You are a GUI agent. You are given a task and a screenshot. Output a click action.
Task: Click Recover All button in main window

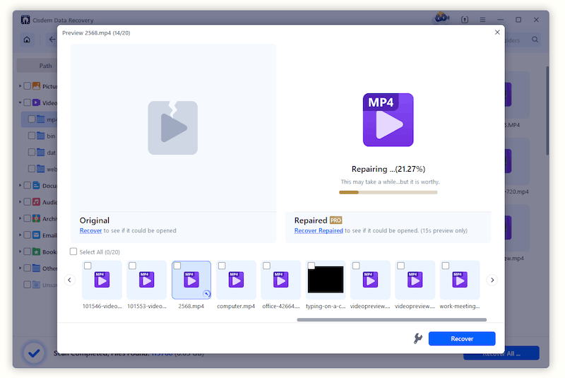pyautogui.click(x=501, y=354)
